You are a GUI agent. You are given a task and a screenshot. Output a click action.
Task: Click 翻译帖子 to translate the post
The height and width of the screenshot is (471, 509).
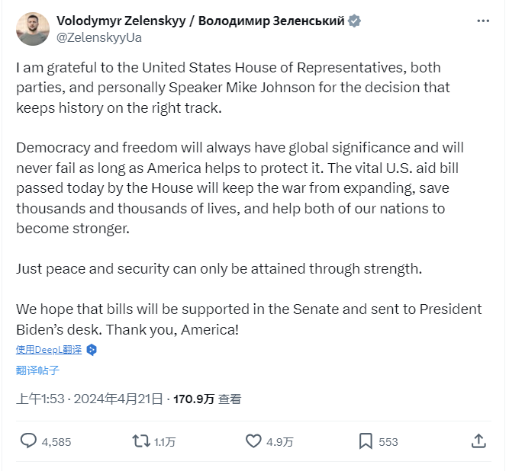click(37, 370)
